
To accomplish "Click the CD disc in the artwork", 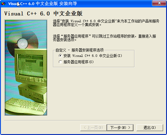I will 23,43.
